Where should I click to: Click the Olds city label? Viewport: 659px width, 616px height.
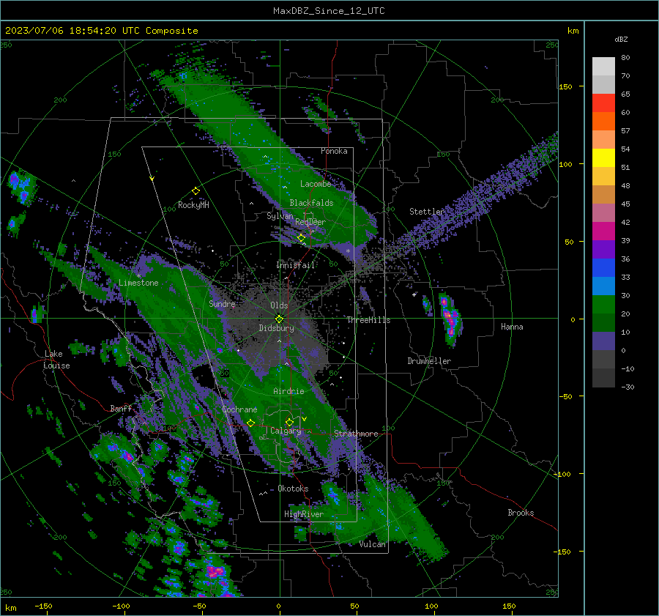coord(279,305)
